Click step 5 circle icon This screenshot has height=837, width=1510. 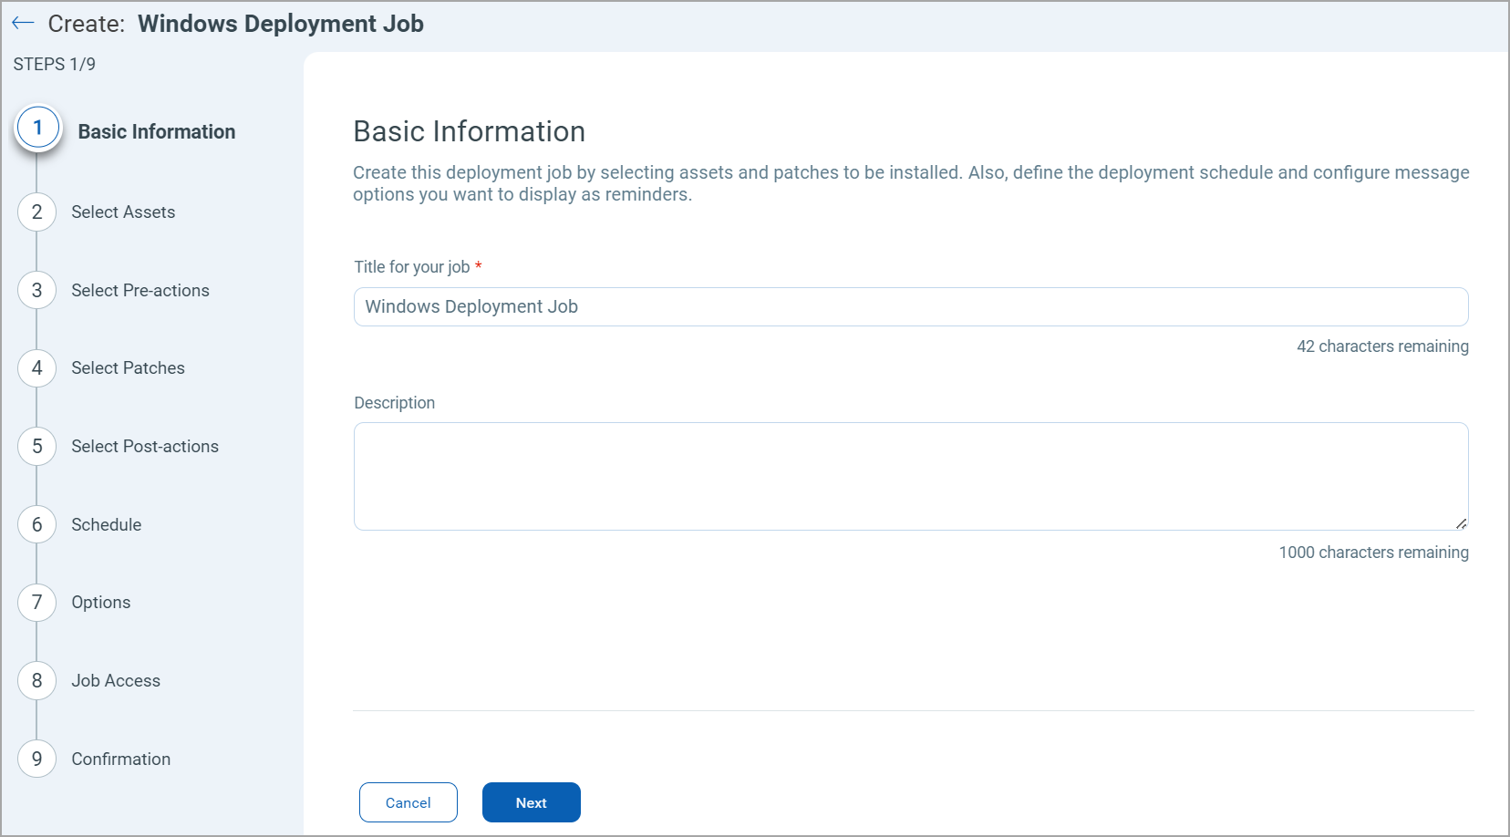(x=37, y=447)
